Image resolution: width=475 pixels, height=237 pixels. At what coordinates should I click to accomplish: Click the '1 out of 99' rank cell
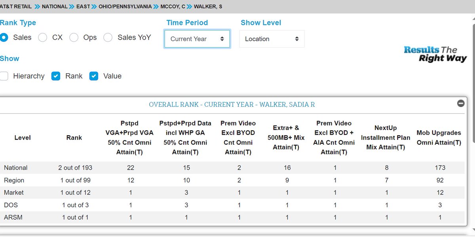(75, 180)
